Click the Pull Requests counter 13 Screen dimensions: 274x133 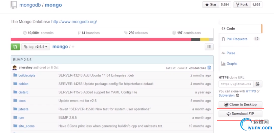tap(257, 39)
